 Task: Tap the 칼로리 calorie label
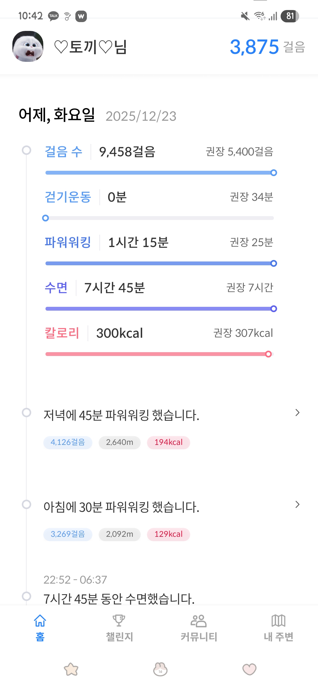coord(62,333)
